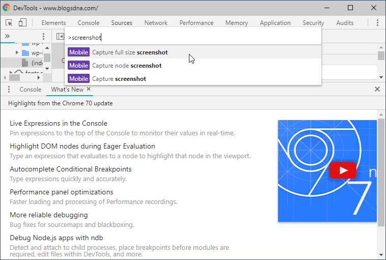Click up arrow of the editor pane scrollbar
This screenshot has height=260, width=386.
(x=381, y=47)
